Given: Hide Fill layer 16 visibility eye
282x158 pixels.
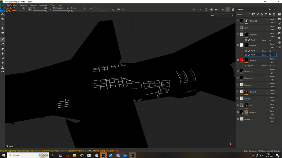Looking at the screenshot, I should click(x=238, y=34).
